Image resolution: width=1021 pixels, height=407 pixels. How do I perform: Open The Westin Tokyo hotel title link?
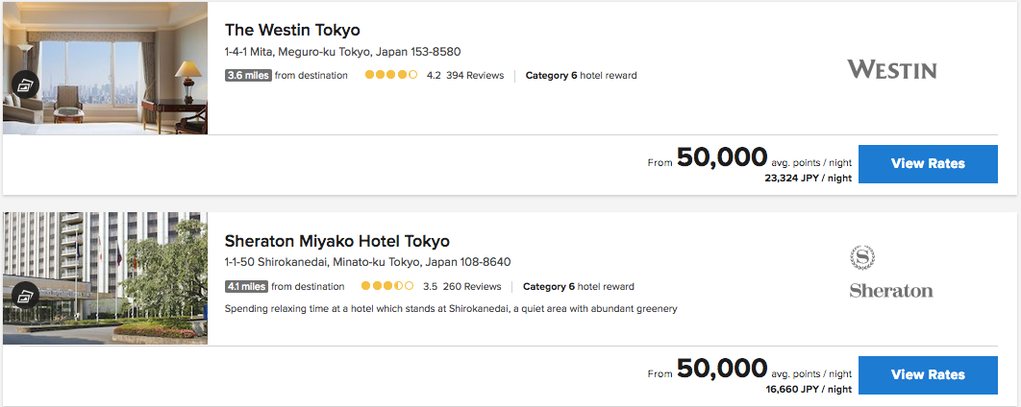(x=292, y=30)
